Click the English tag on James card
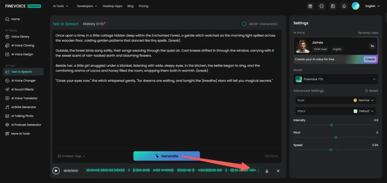Viewport: 387px width, 183px height. pos(337,49)
